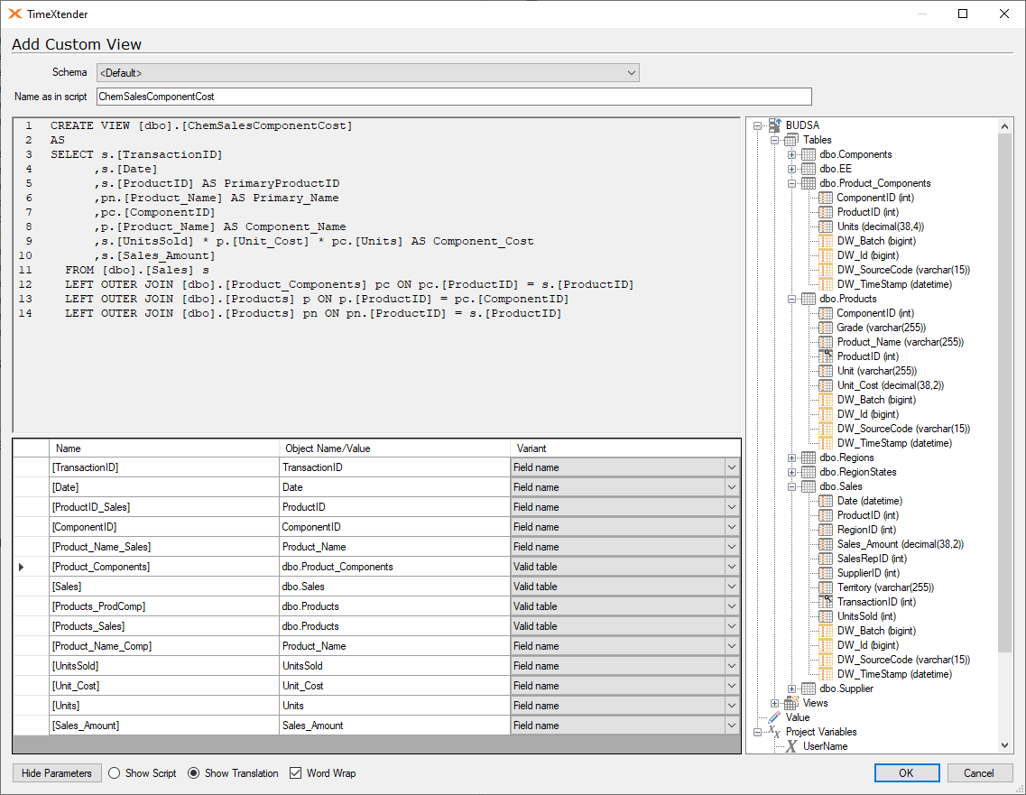
Task: Expand the Views tree node
Action: point(775,703)
